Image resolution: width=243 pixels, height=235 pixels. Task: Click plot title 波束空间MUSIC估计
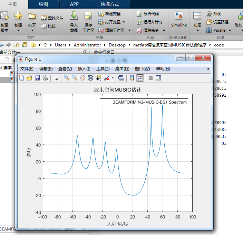click(x=117, y=90)
